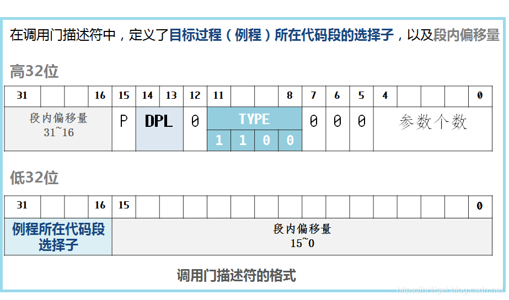Viewport: 509px width, 300px height.
Task: Select the 高32位 heading
Action: tap(34, 71)
